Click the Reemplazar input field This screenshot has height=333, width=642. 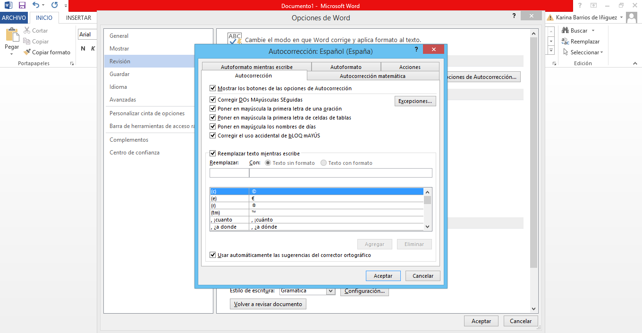[229, 173]
